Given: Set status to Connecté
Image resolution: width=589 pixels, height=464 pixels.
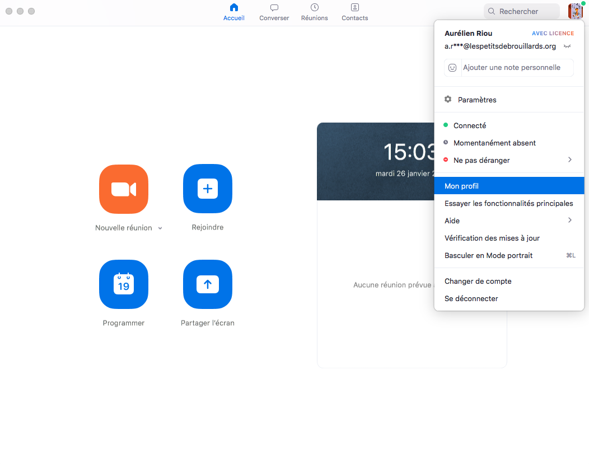Looking at the screenshot, I should coord(469,125).
